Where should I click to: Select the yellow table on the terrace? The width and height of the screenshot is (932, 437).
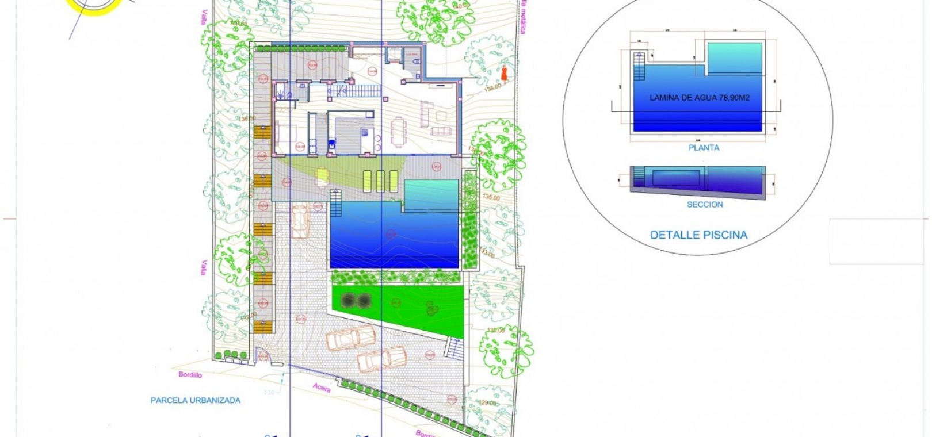pos(322,177)
